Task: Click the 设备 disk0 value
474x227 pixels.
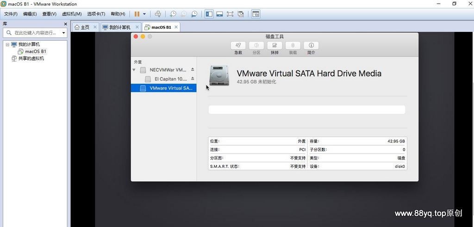Action: pyautogui.click(x=400, y=166)
